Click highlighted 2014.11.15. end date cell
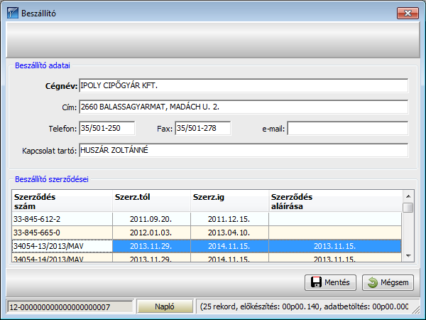The height and width of the screenshot is (320, 426). coord(230,246)
